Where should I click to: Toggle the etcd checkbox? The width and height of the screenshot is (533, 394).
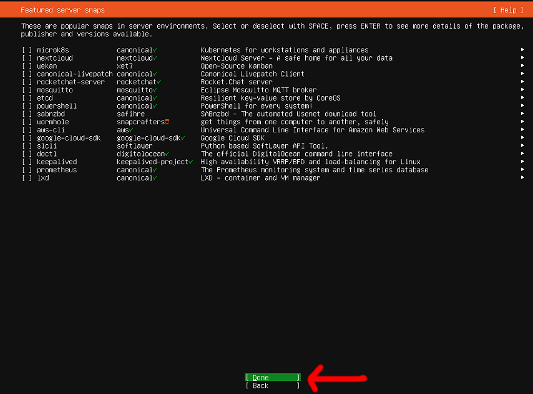(27, 98)
